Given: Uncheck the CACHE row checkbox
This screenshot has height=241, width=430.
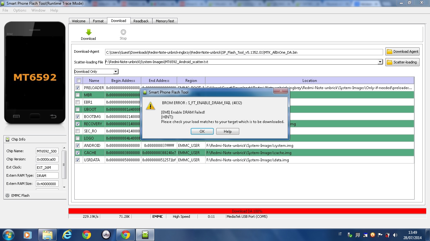Looking at the screenshot, I should [77, 153].
